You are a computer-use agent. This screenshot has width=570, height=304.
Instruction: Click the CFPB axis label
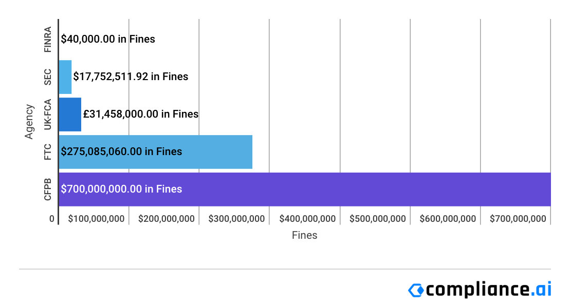point(48,189)
